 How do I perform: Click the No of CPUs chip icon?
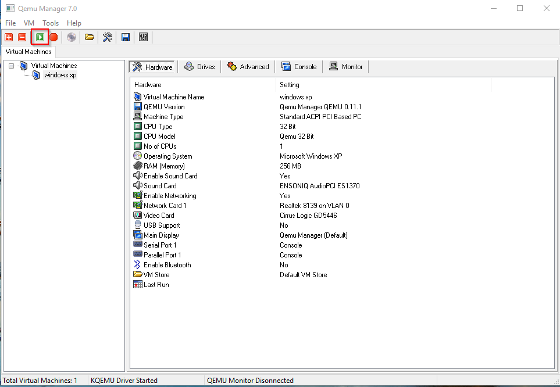(137, 146)
